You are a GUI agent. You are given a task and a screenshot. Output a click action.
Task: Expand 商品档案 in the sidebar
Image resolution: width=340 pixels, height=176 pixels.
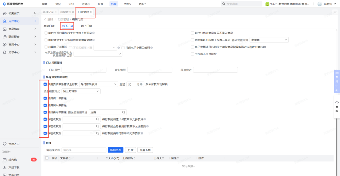click(35, 29)
